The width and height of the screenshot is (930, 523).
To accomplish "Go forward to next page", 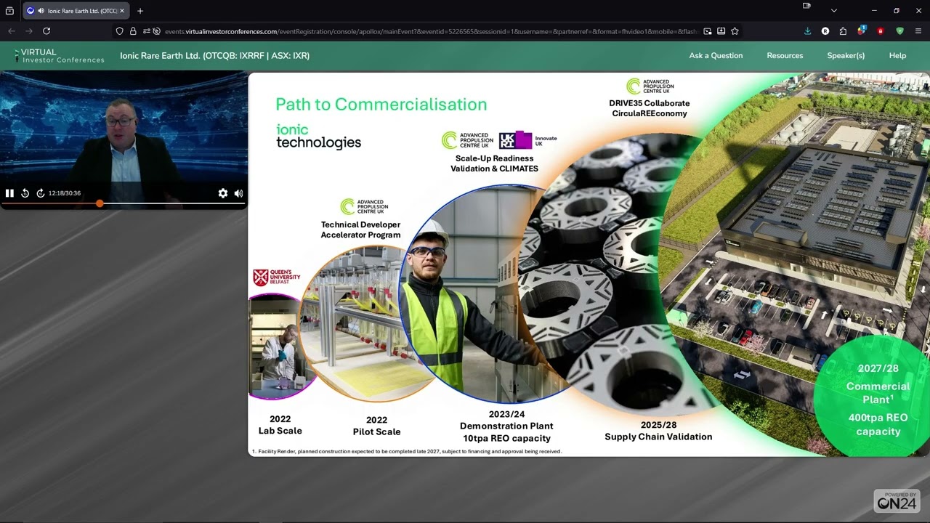I will click(x=29, y=31).
